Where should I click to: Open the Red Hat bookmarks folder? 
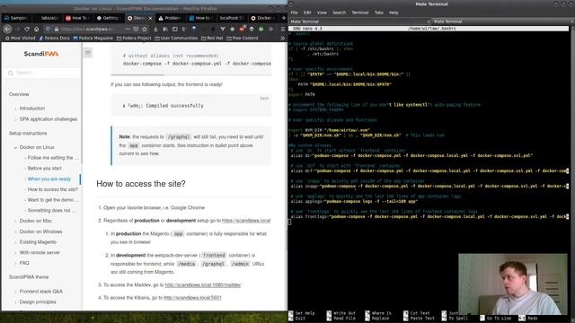[x=212, y=38]
